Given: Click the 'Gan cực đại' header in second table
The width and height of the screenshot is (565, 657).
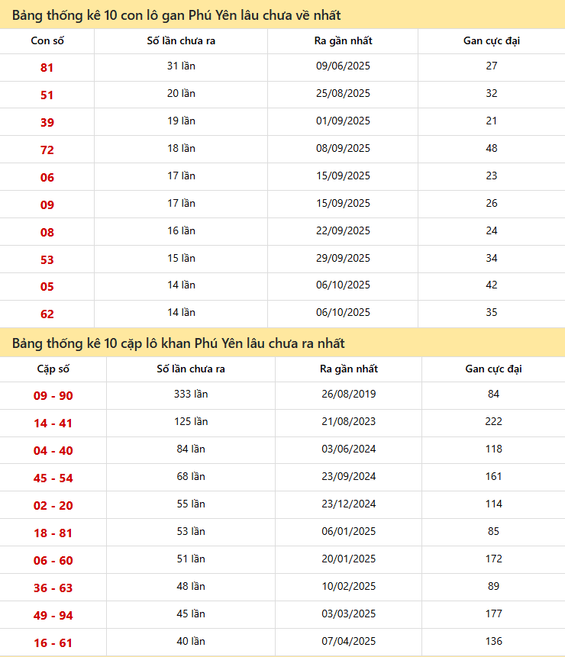Looking at the screenshot, I should [493, 369].
